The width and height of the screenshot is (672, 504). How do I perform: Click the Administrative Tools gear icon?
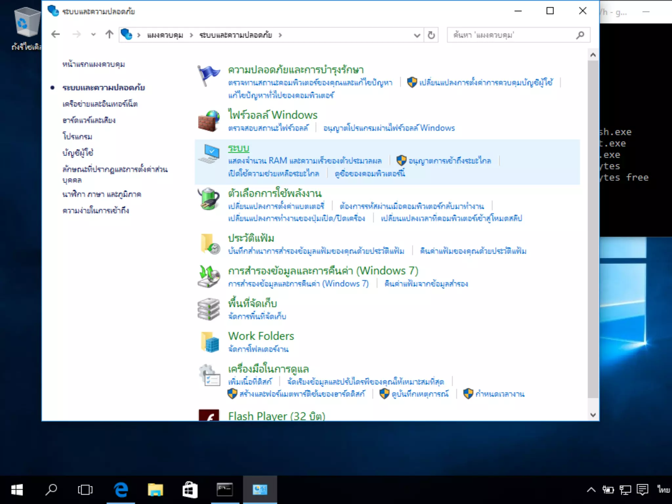coord(209,375)
